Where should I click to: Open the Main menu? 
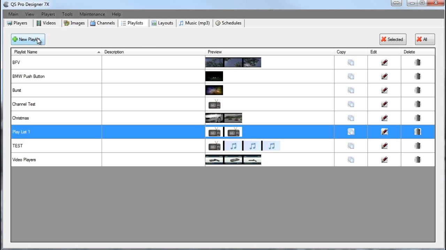tap(13, 14)
